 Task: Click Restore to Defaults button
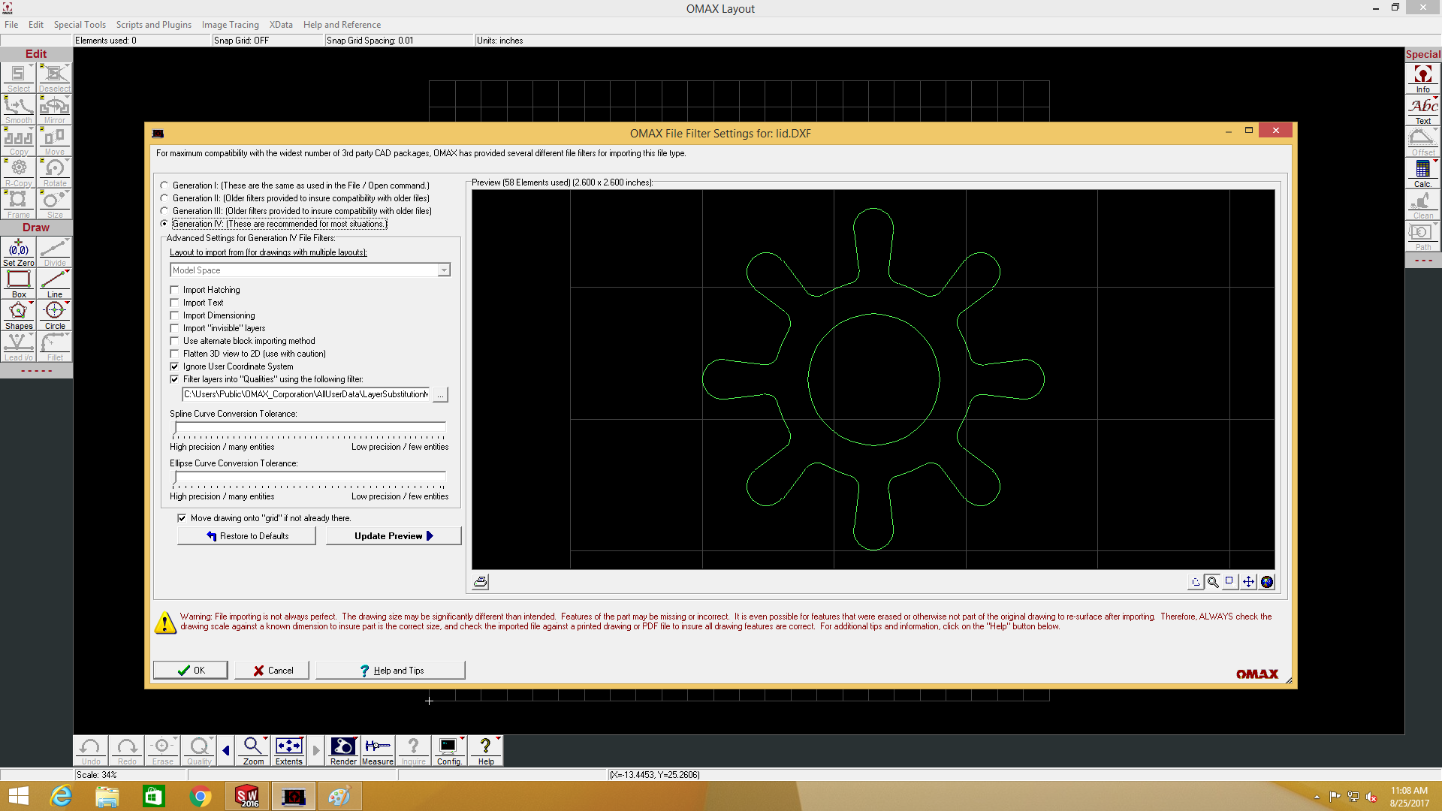[x=247, y=536]
